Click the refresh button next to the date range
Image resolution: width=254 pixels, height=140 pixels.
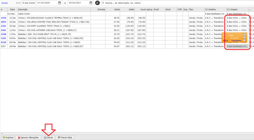[x=97, y=3]
